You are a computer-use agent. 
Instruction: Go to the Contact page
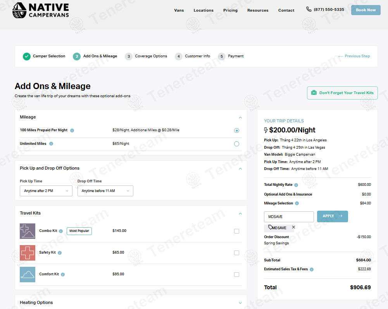point(286,10)
